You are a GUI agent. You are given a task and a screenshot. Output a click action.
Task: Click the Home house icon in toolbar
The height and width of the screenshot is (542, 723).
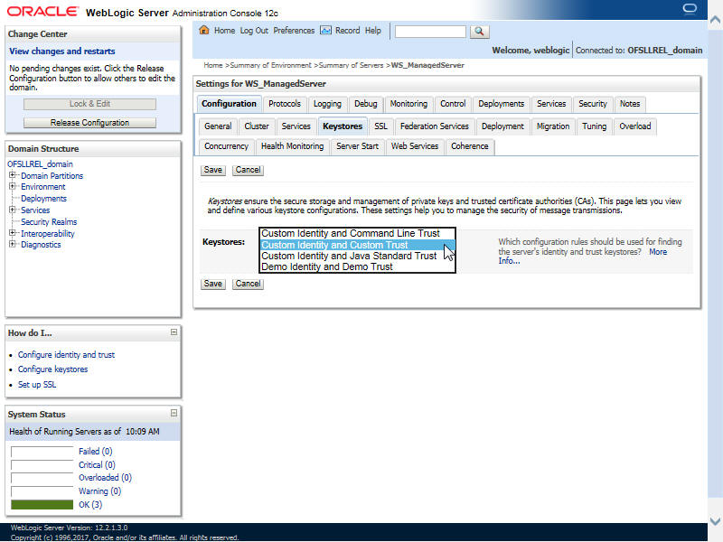click(x=204, y=31)
